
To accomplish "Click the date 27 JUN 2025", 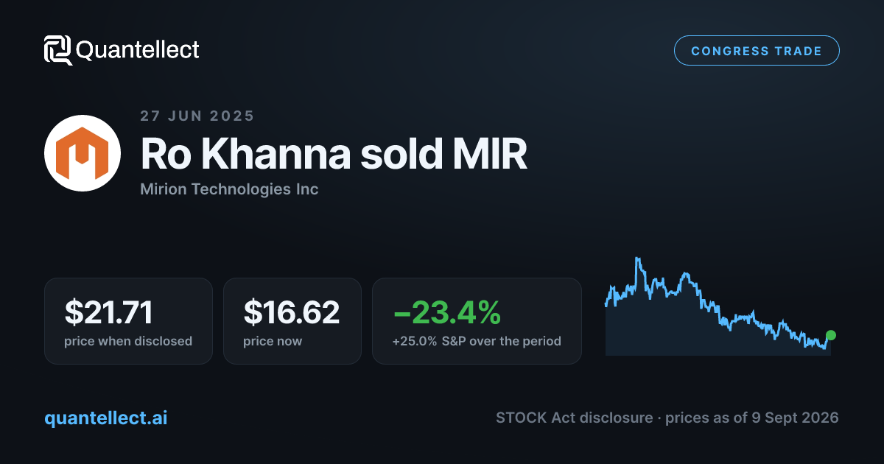I will coord(197,116).
